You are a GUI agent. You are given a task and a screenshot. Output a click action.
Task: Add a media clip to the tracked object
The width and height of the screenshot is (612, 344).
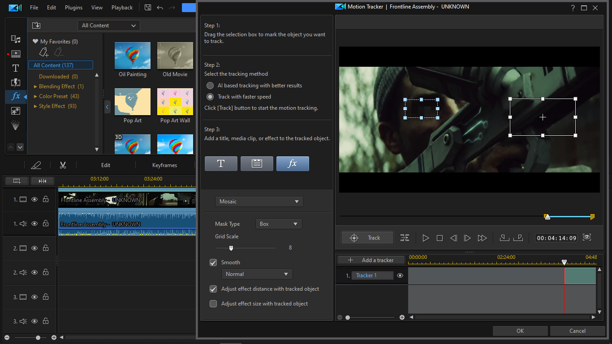pyautogui.click(x=257, y=164)
